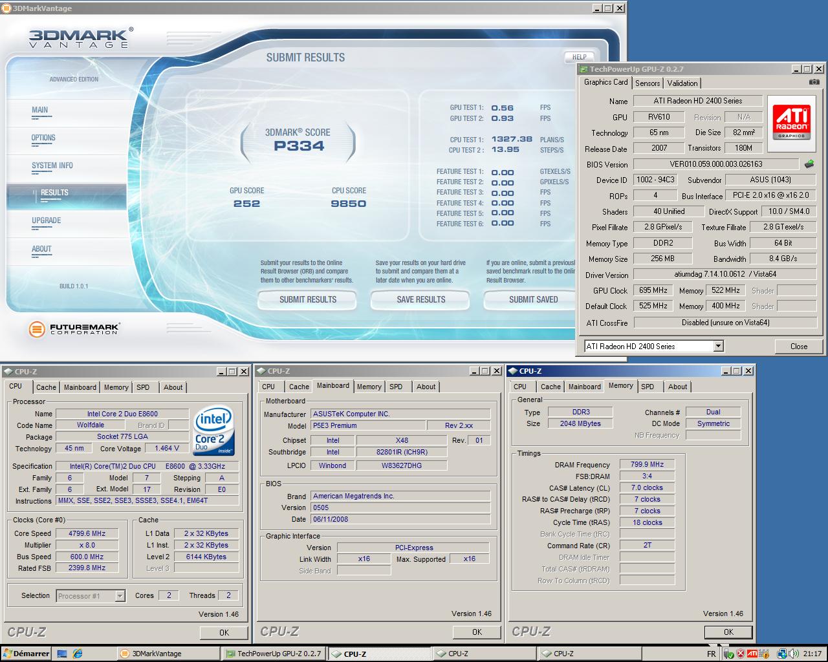The height and width of the screenshot is (662, 828).
Task: Click the GPU Clock 695 MHz value
Action: coord(653,291)
